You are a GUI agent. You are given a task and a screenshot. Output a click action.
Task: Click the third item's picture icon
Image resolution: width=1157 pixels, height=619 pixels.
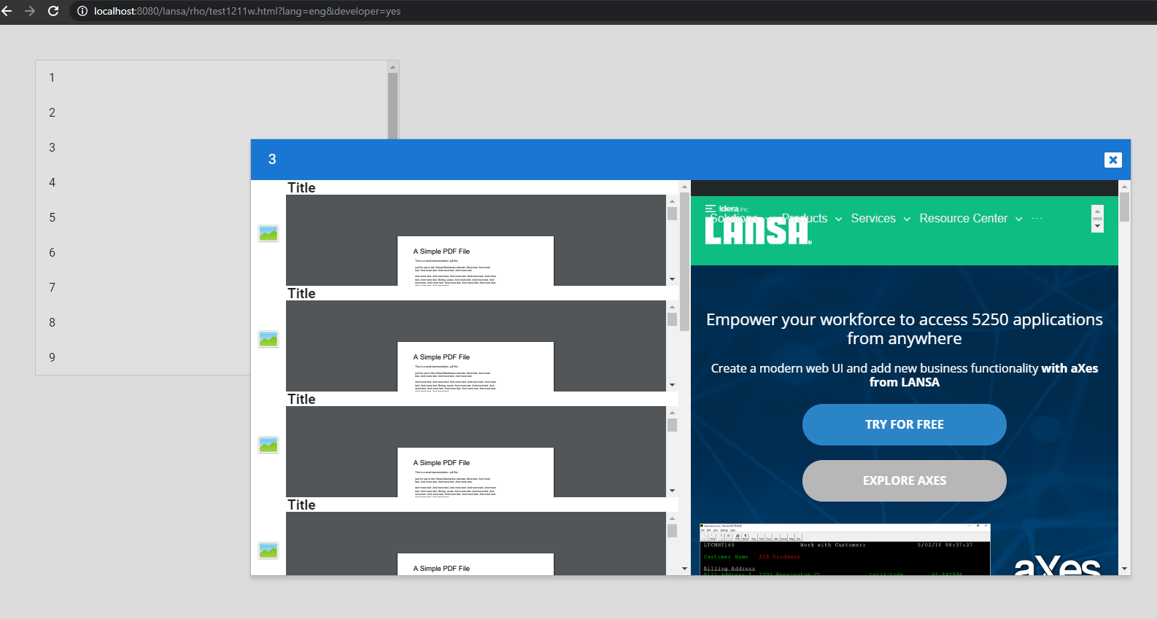tap(268, 445)
